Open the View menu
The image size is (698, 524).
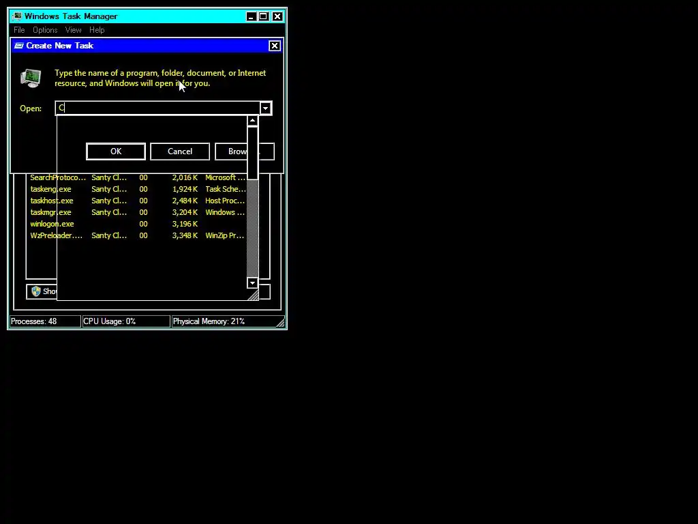[x=73, y=30]
